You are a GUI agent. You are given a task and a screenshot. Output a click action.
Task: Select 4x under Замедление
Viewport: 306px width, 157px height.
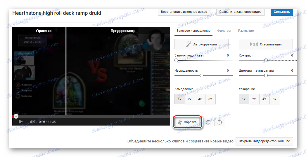pyautogui.click(x=200, y=99)
